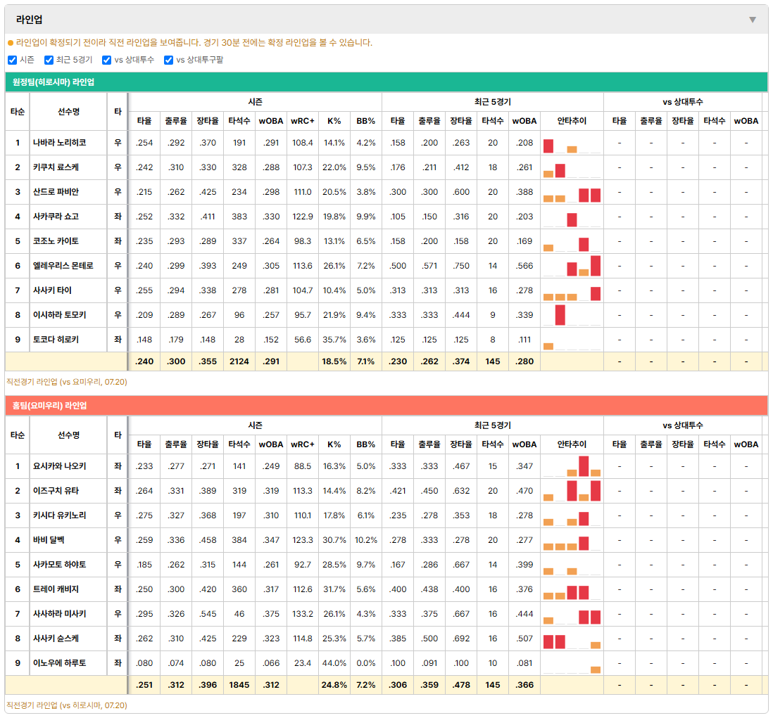Select 사카쿠라 쇼고 player name
This screenshot has height=718, width=773.
(56, 217)
